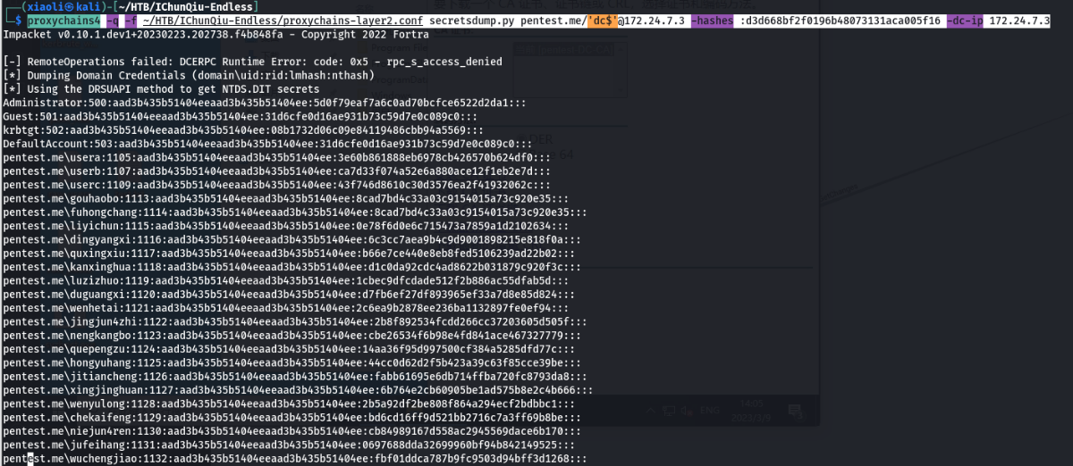Click the 'gouhaobo:1113' account row
This screenshot has height=466, width=1073.
pos(289,198)
